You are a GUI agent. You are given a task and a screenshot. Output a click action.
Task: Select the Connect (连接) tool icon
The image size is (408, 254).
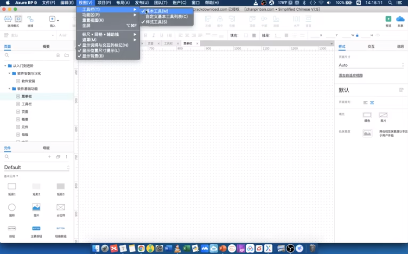pos(30,19)
